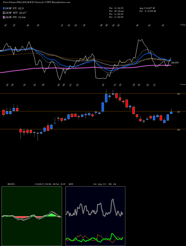Select the 'DOW MT: 52.47' legend label
This screenshot has height=246, width=186.
[x=16, y=13]
